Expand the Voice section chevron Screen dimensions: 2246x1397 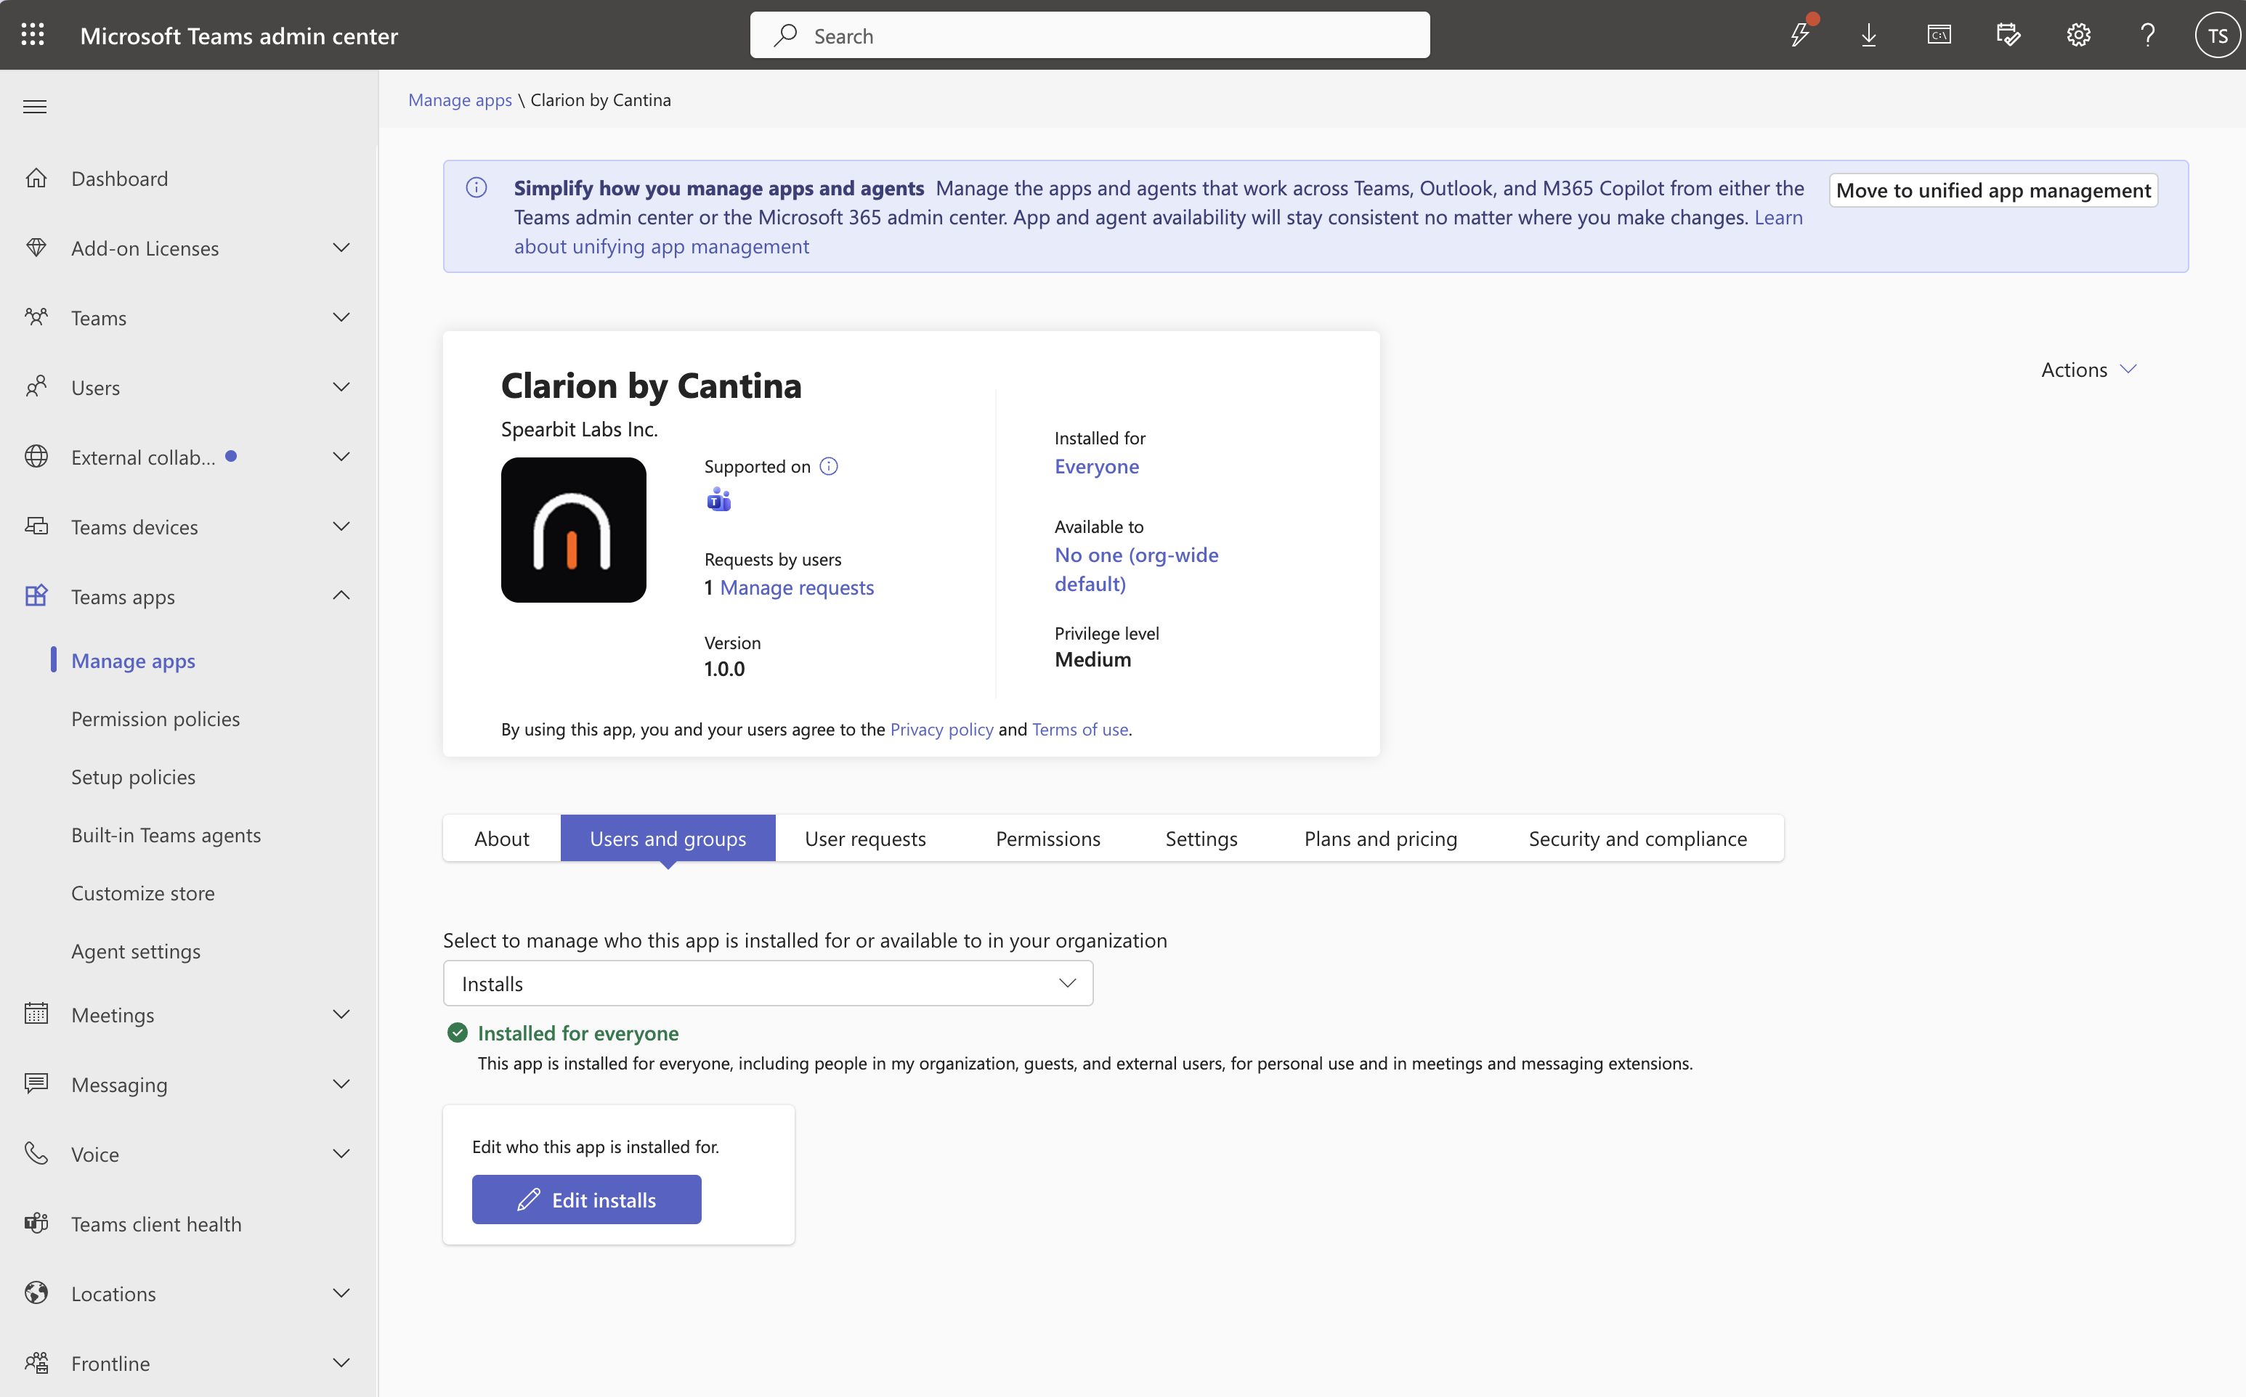click(x=341, y=1154)
